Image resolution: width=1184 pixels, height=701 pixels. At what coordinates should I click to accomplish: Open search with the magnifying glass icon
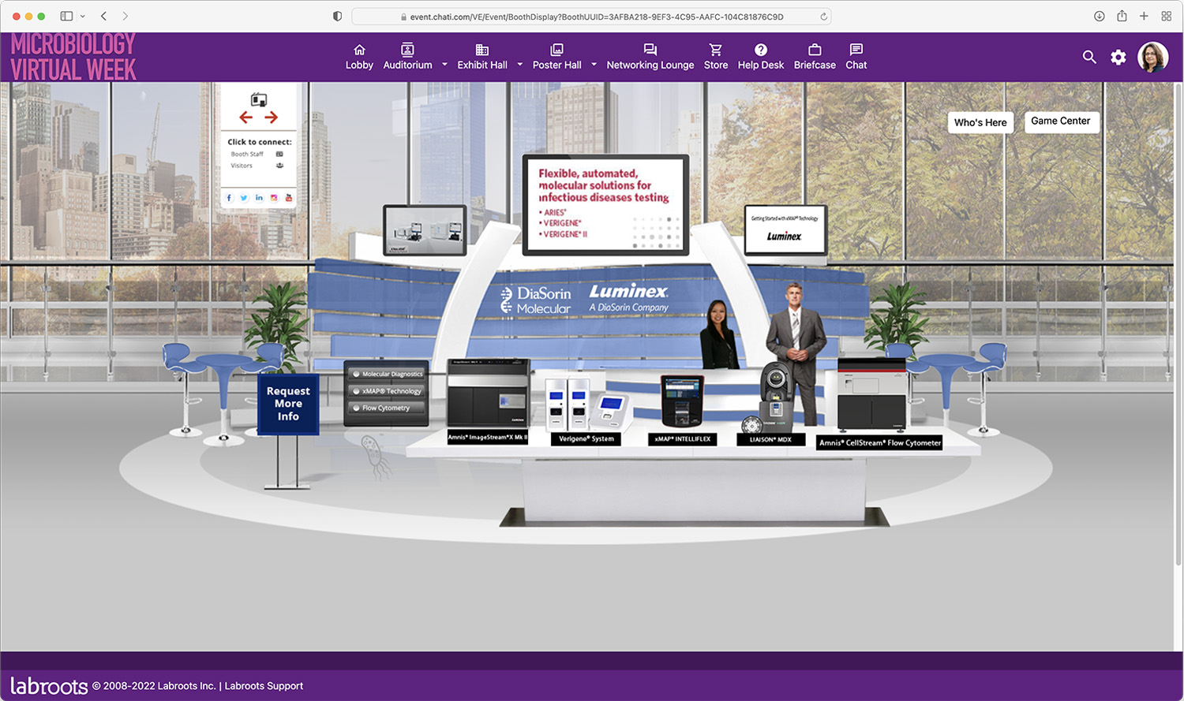[x=1089, y=57]
